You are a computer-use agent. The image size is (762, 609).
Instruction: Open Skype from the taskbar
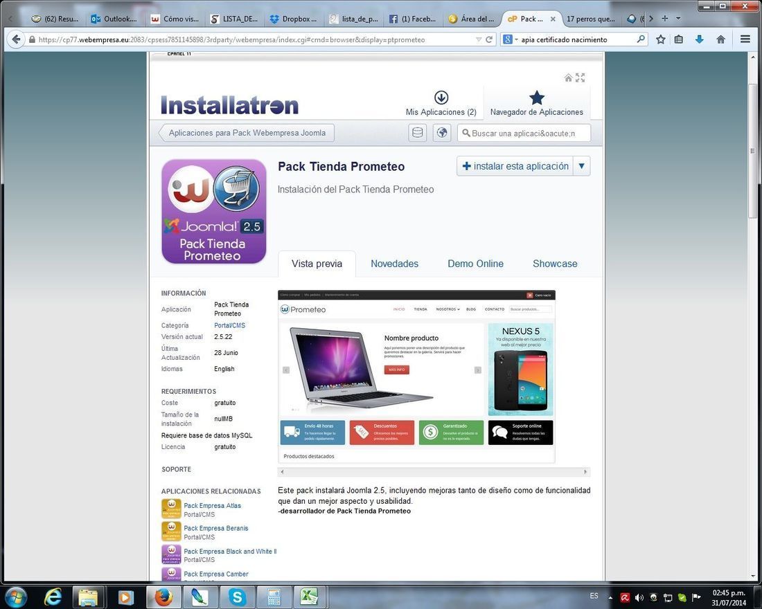pyautogui.click(x=237, y=597)
